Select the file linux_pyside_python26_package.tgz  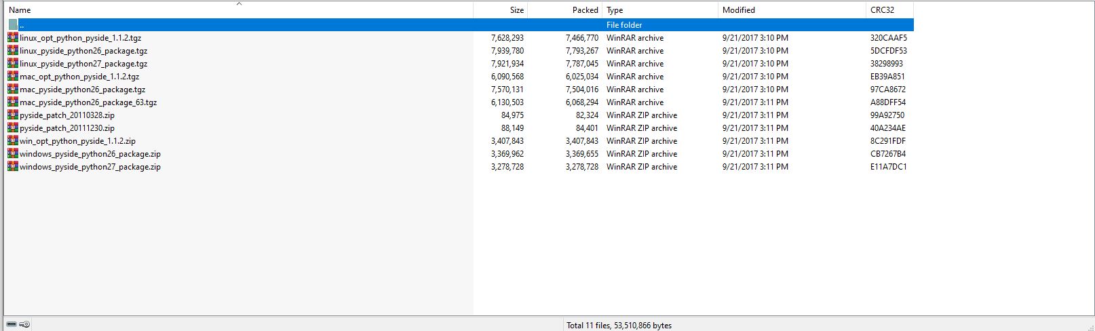(83, 51)
